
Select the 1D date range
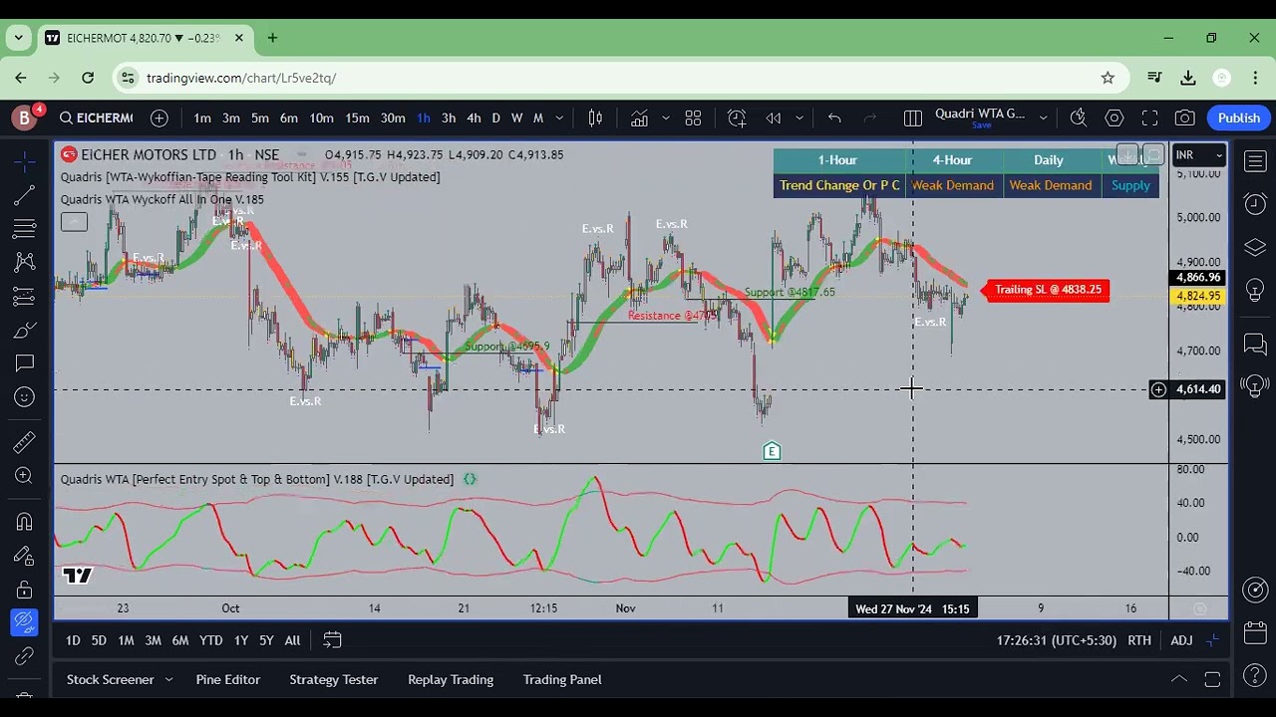tap(73, 640)
